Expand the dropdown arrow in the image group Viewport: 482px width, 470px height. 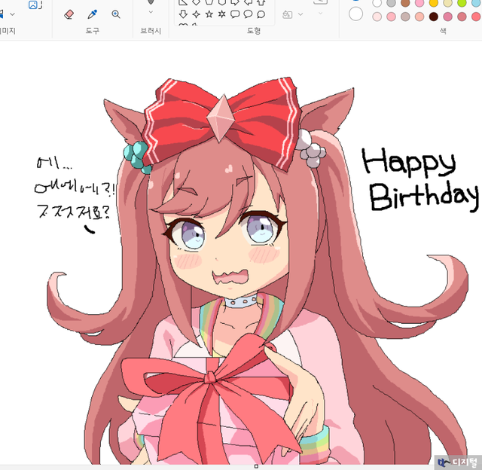pos(12,14)
